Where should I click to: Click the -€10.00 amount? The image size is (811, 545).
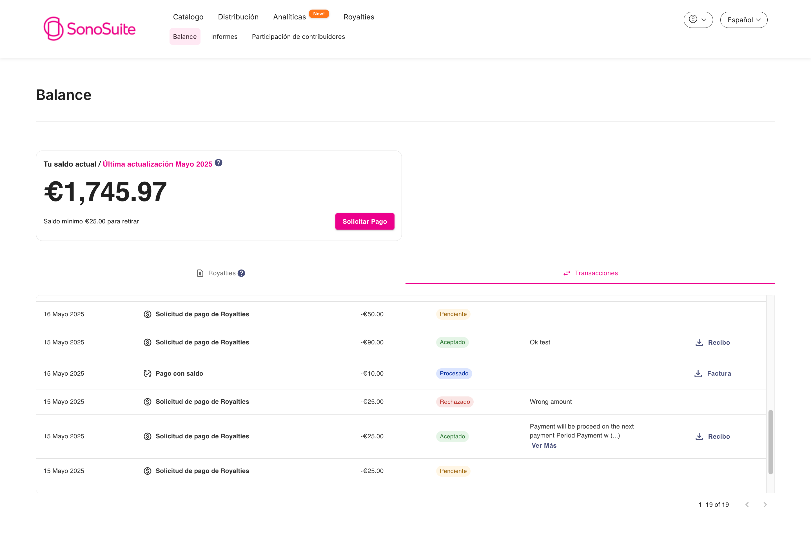(x=372, y=374)
